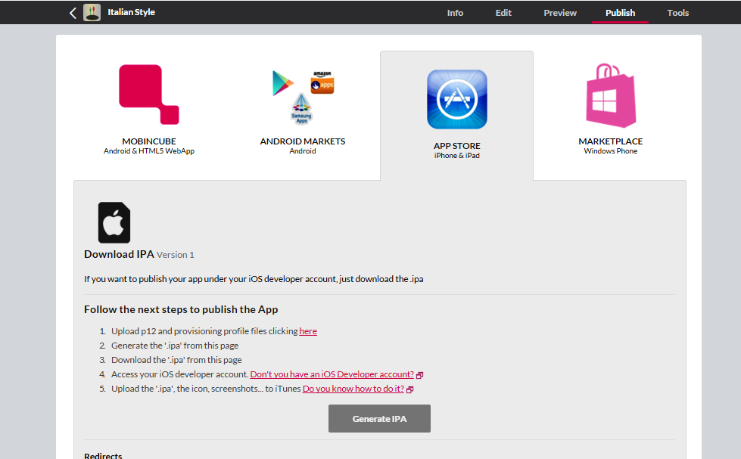Open the 'Do you know how to do it?' link
The height and width of the screenshot is (459, 741).
tap(353, 389)
